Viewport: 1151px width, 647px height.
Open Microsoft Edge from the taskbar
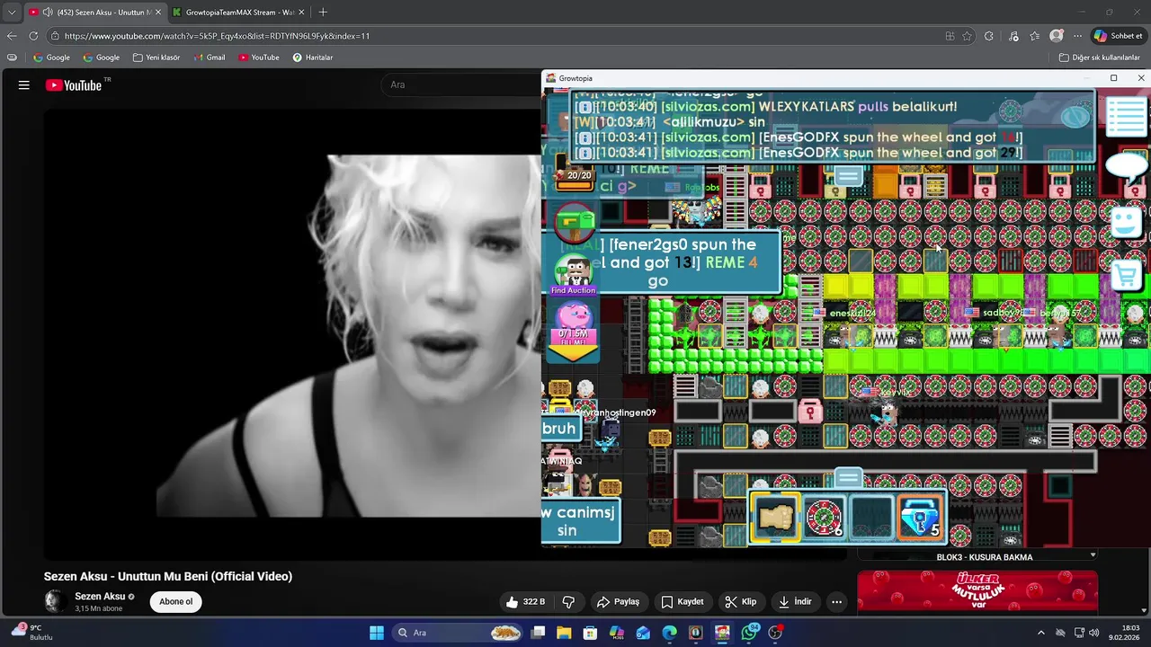tap(669, 633)
